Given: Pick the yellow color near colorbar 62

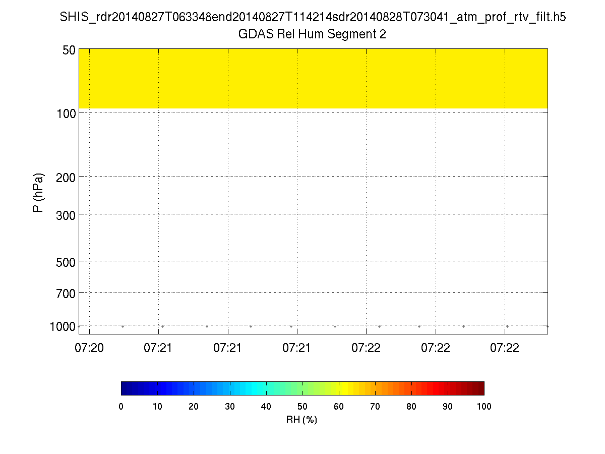Looking at the screenshot, I should click(346, 388).
